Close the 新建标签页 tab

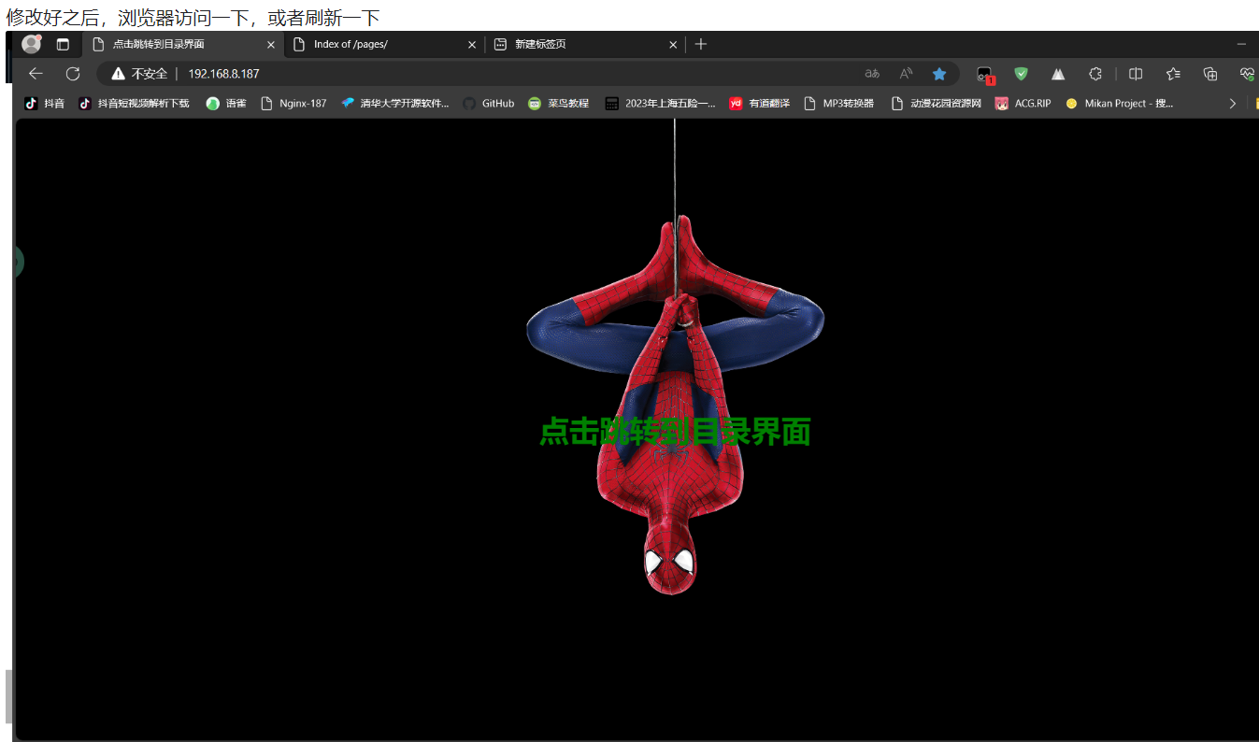[x=673, y=44]
